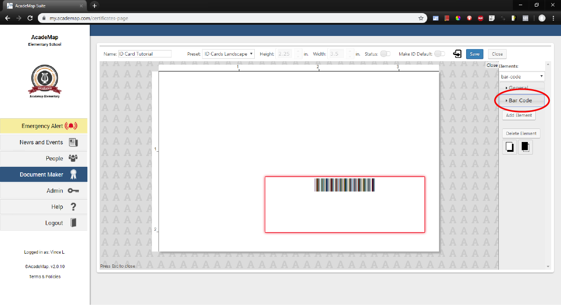This screenshot has height=305, width=561.
Task: Open the People section
Action: 43,158
